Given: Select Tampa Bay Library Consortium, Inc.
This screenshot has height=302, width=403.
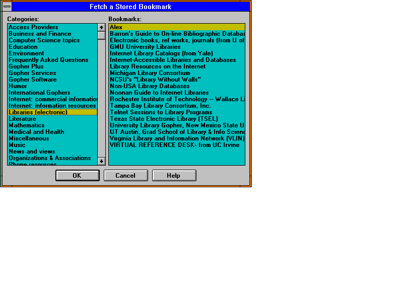Looking at the screenshot, I should (x=177, y=106).
